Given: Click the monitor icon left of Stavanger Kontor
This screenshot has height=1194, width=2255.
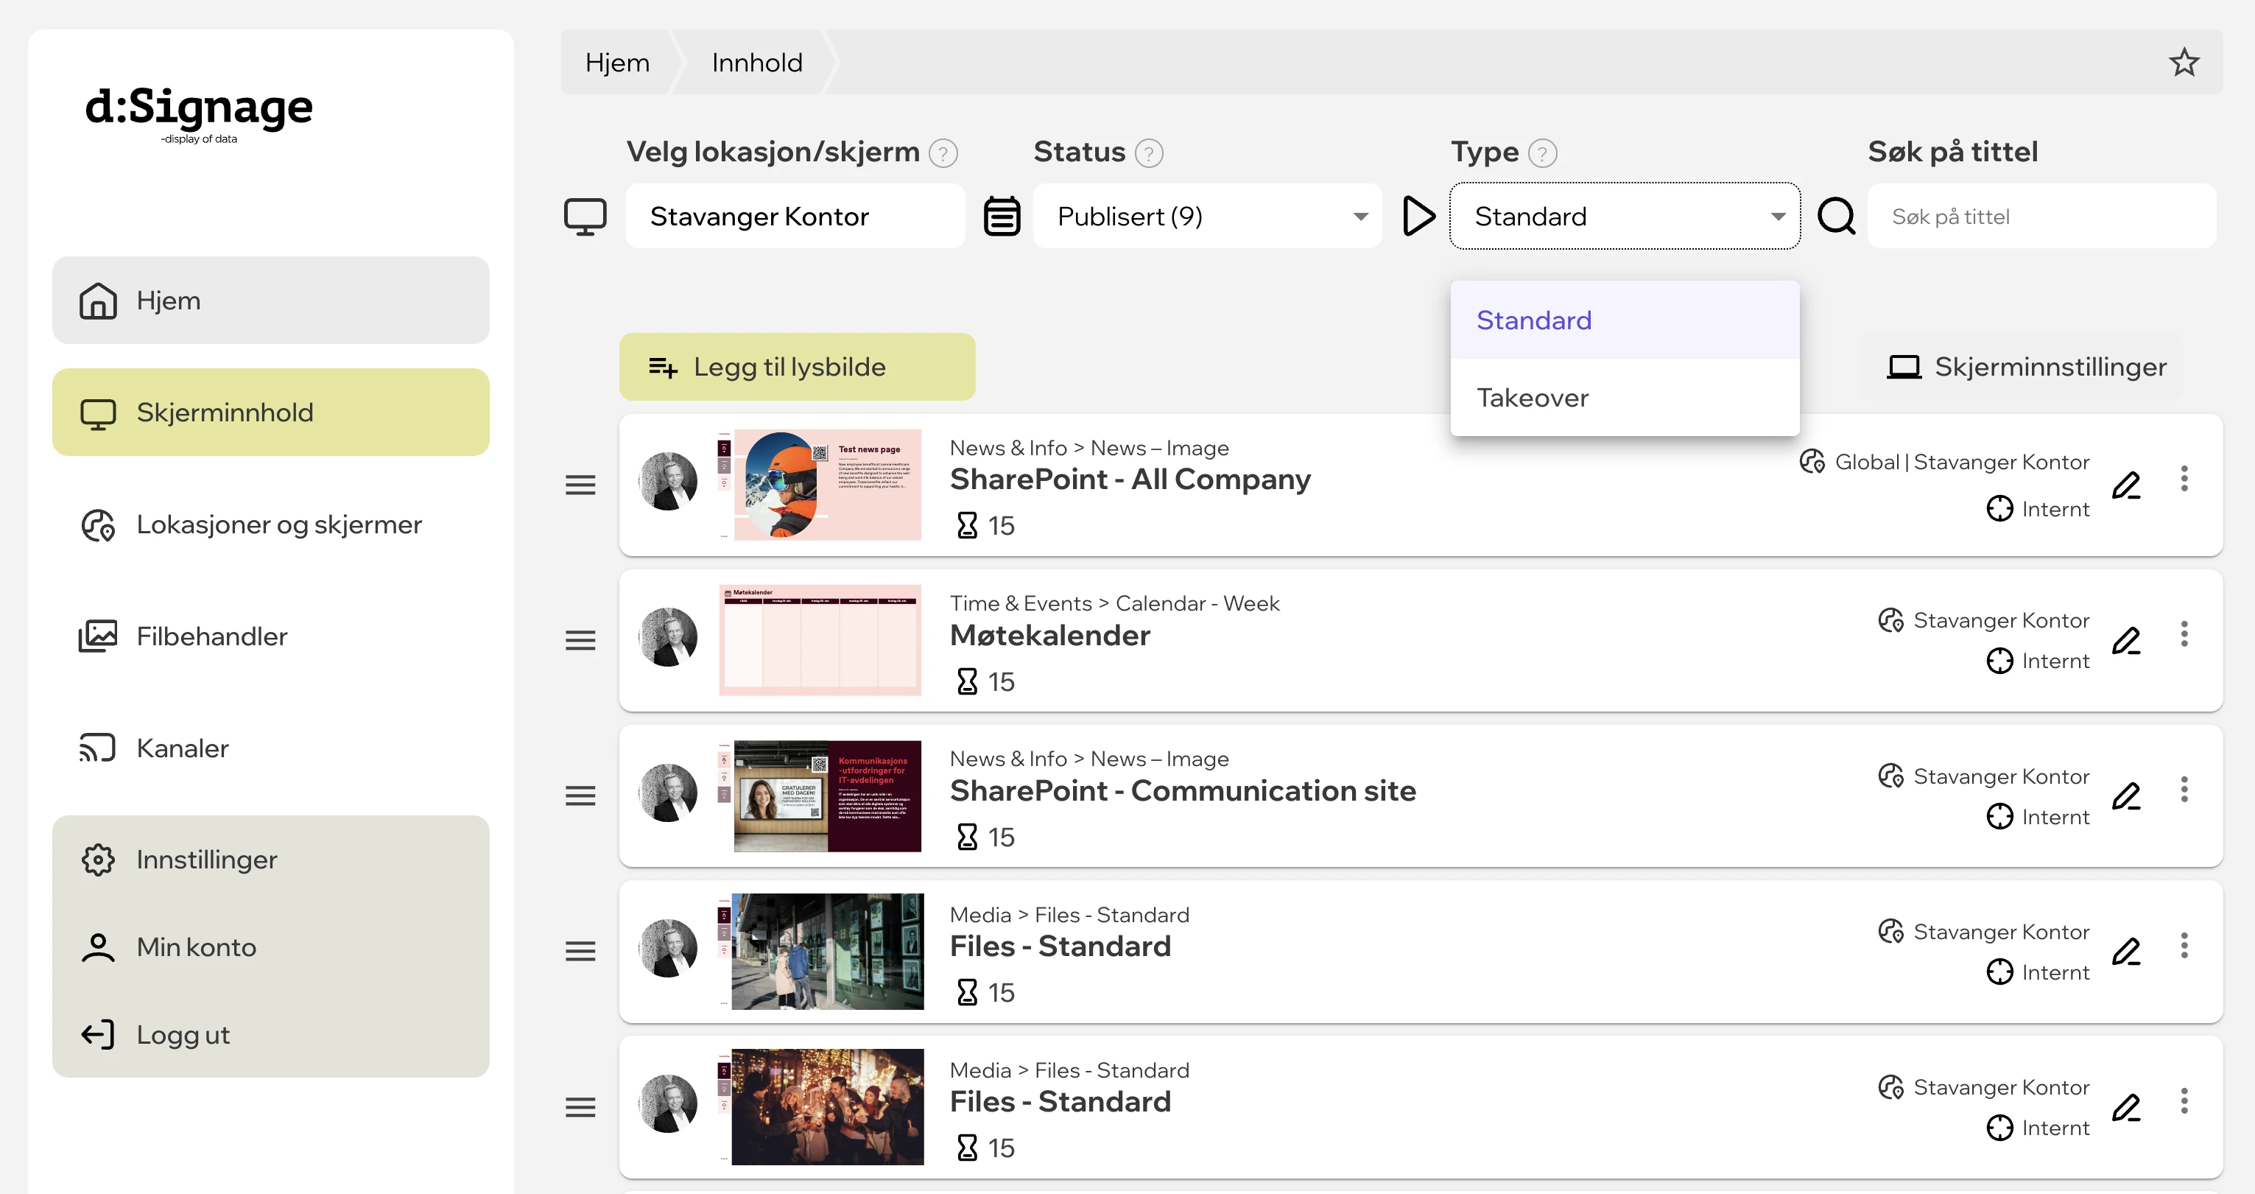Looking at the screenshot, I should pos(585,217).
